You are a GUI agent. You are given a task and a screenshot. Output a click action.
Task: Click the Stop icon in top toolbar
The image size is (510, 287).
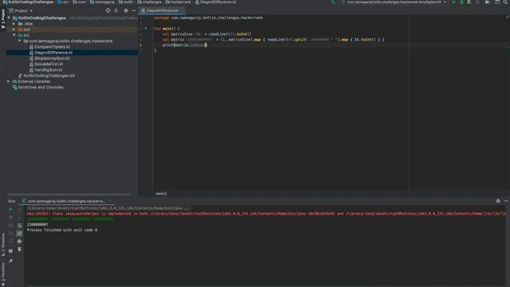[477, 2]
